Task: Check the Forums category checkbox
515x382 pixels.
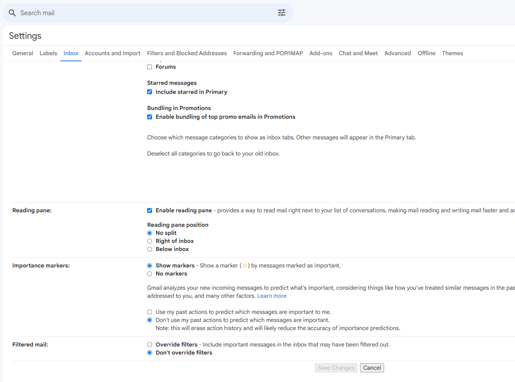Action: 150,67
